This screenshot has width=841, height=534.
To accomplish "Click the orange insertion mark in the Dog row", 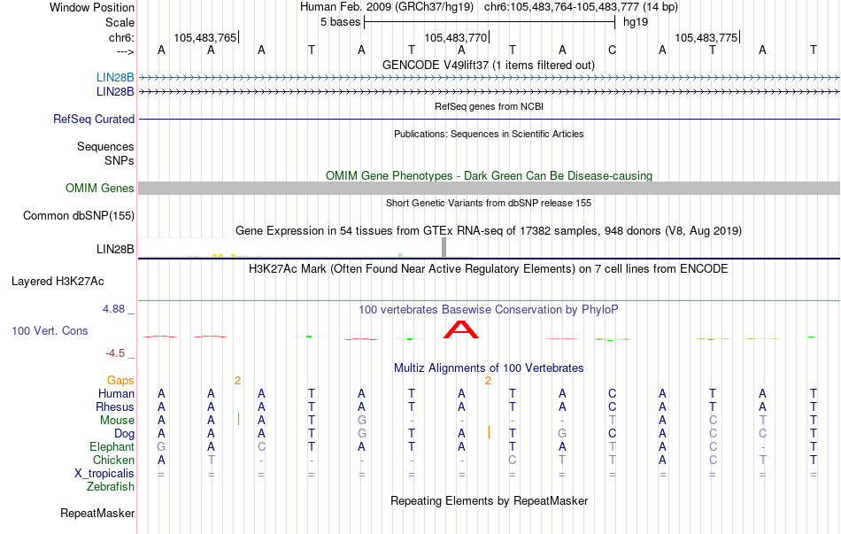I will [x=489, y=432].
